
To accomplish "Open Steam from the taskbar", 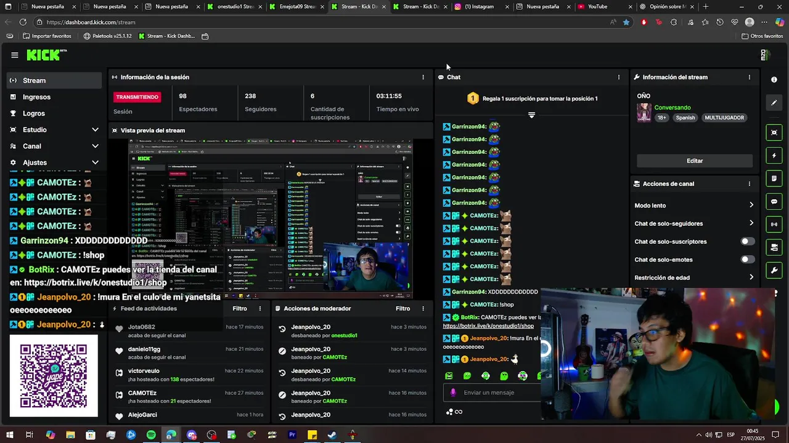I will coord(332,435).
